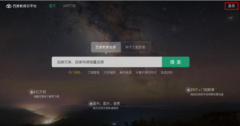Image resolution: width=240 pixels, height=126 pixels.
Task: Click the glowing dot beside 70万+门视频课
Action: (188, 90)
